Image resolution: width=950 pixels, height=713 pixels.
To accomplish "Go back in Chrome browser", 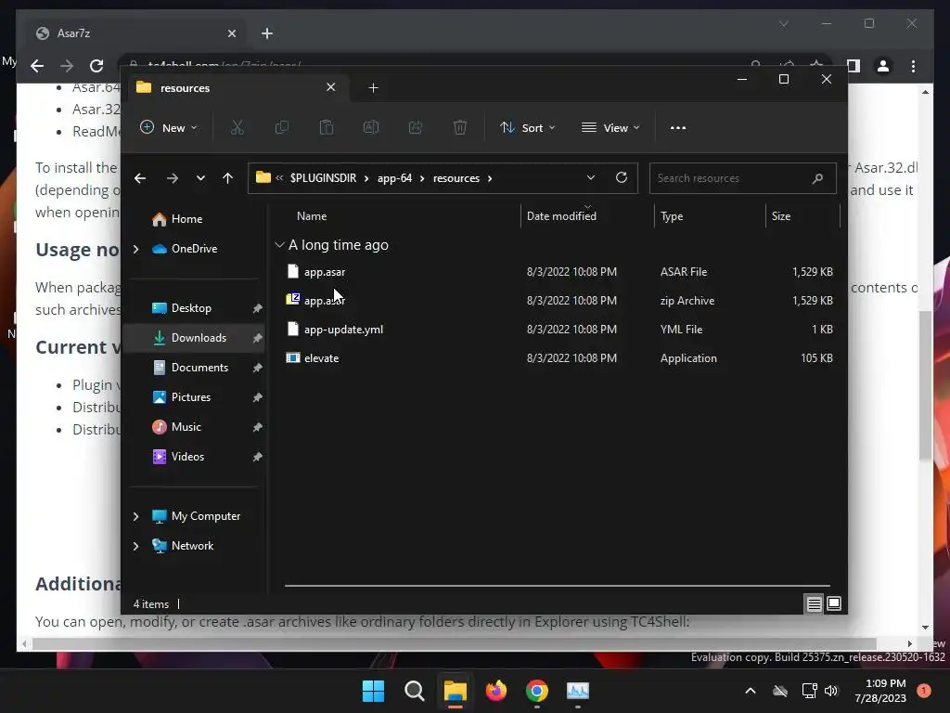I will (37, 66).
